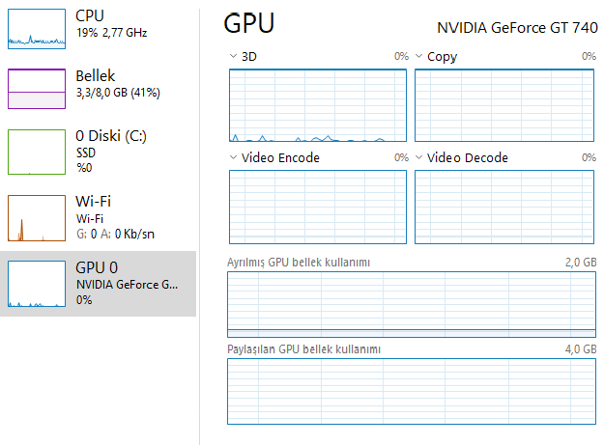
Task: Click the Ayrılmış GPU bellek kullanımı graph
Action: tap(412, 302)
